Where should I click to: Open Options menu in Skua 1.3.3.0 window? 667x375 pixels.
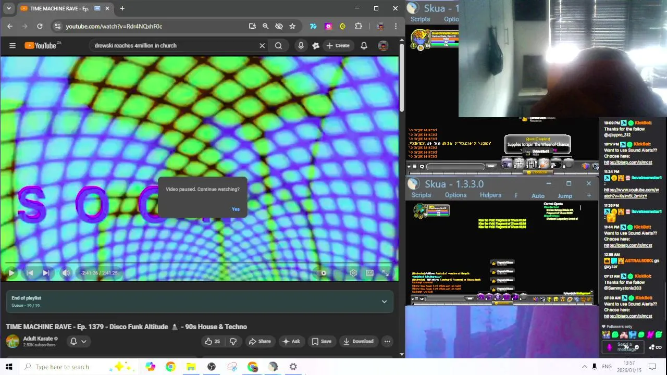455,195
